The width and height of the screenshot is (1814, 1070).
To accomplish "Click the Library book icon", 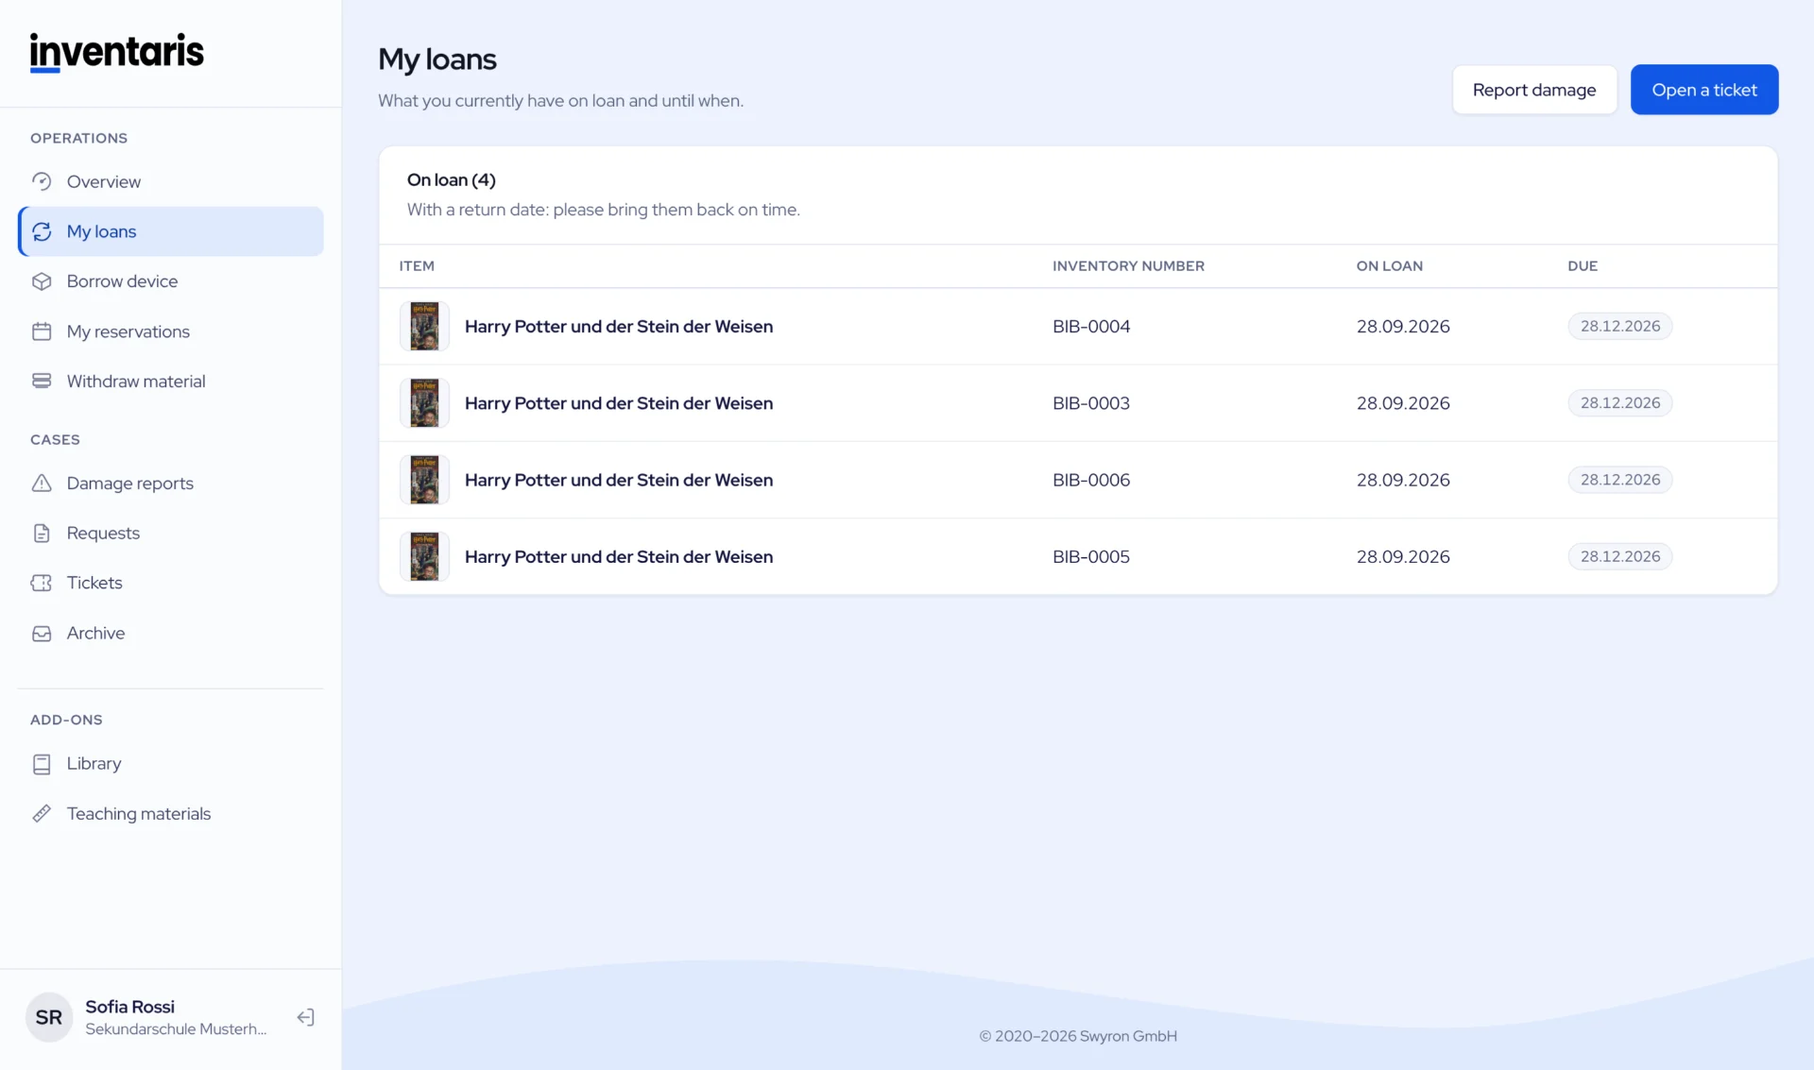I will click(x=42, y=764).
